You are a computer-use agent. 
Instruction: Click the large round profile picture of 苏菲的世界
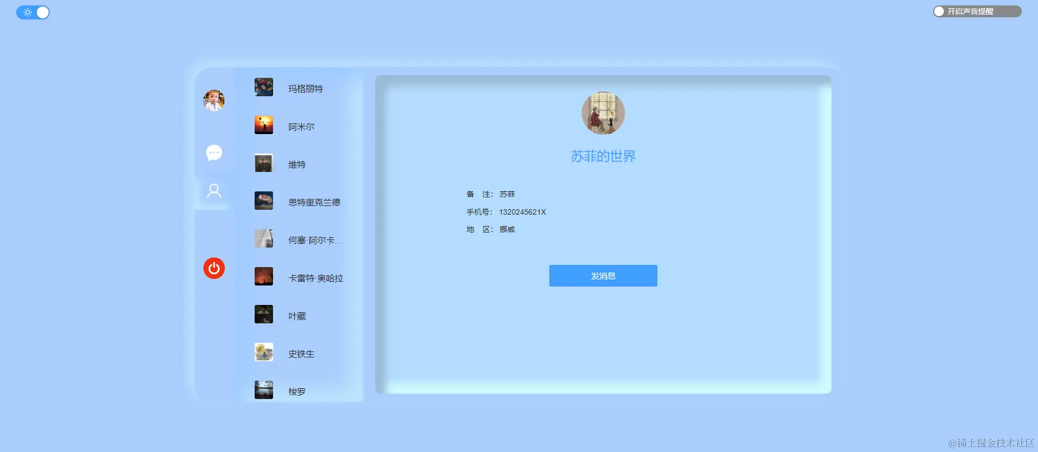tap(603, 113)
